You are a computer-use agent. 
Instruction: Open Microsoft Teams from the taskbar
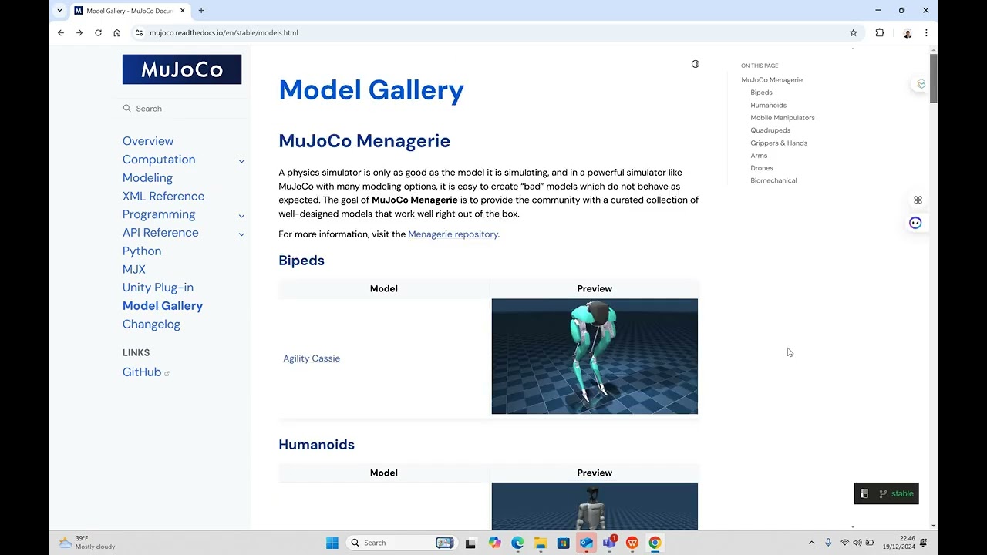tap(609, 543)
